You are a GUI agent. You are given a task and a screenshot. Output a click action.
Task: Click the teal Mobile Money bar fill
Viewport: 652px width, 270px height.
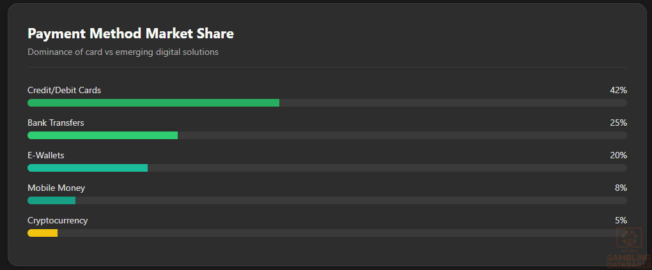pos(51,200)
